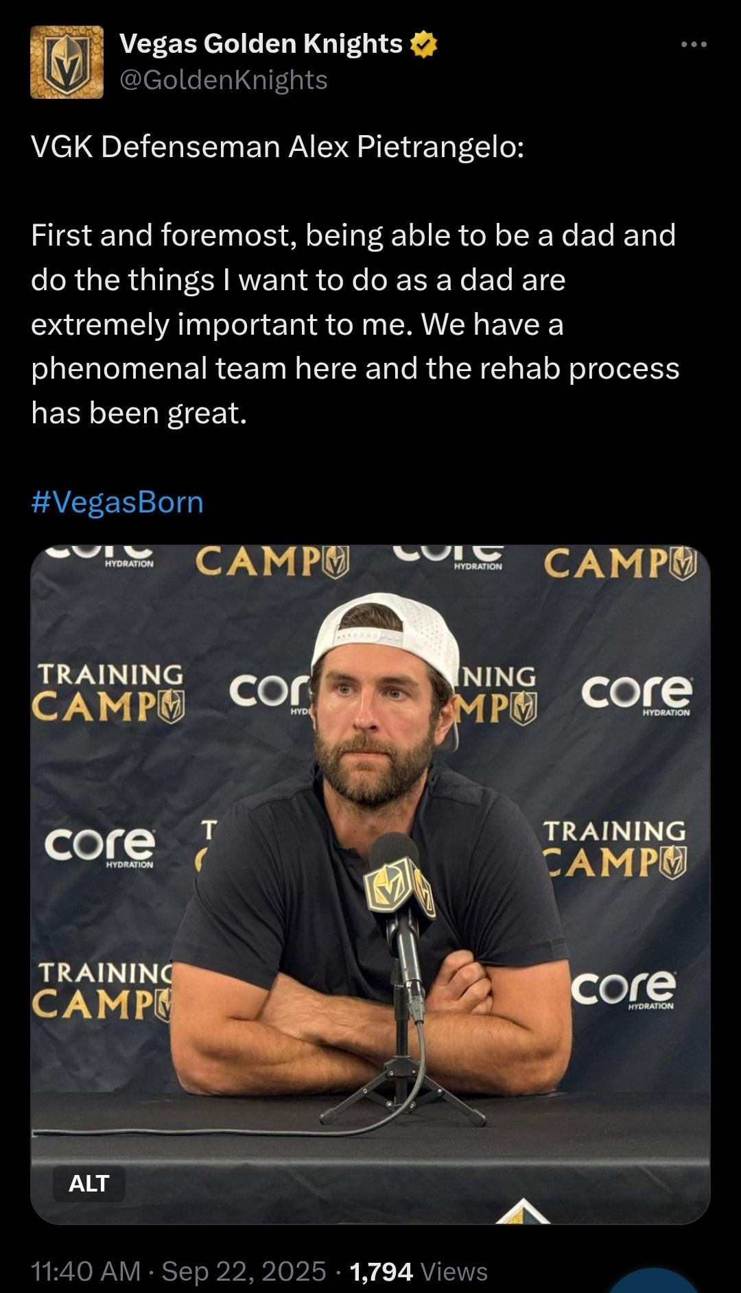Click the Vegas Golden Knights display name
The height and width of the screenshot is (1293, 741).
pos(261,44)
